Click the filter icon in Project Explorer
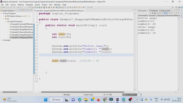Image resolution: width=183 pixels, height=103 pixels. tap(25, 10)
